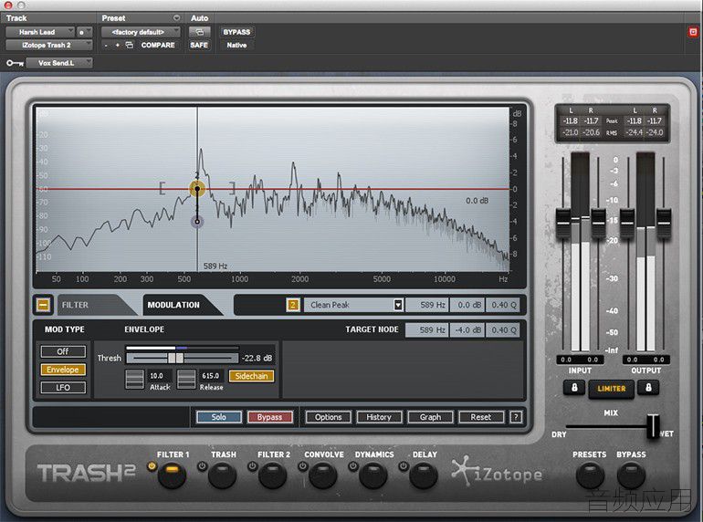The image size is (703, 522).
Task: Toggle TRASH module power button
Action: [202, 466]
